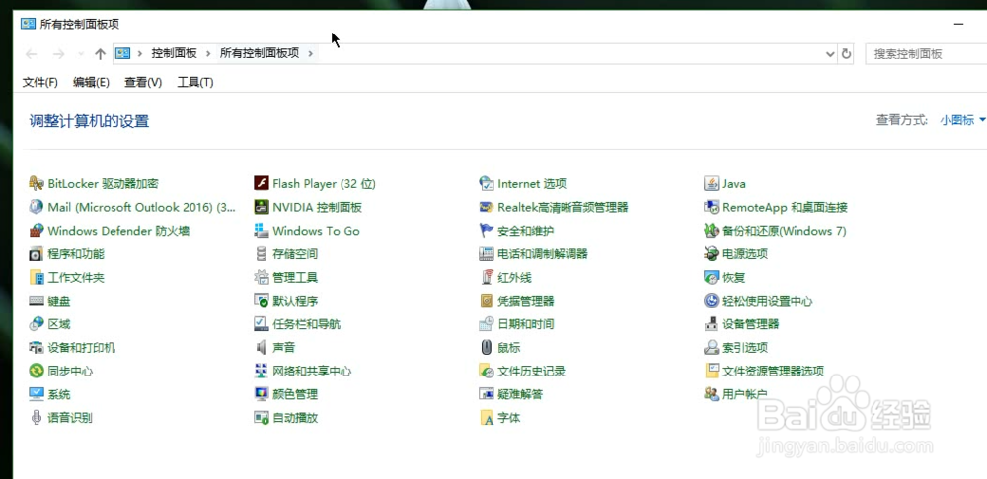Open the Realtek高清晰音频管理器 icon
Image resolution: width=987 pixels, height=479 pixels.
[487, 207]
